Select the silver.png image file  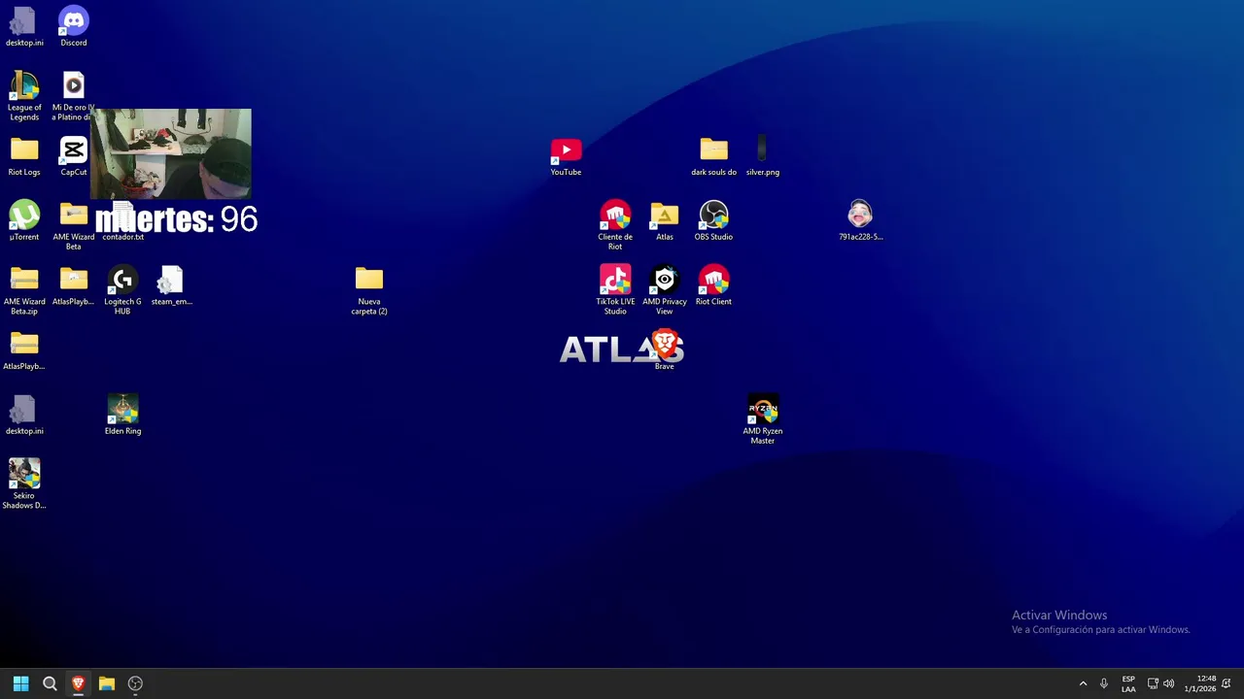pyautogui.click(x=763, y=156)
